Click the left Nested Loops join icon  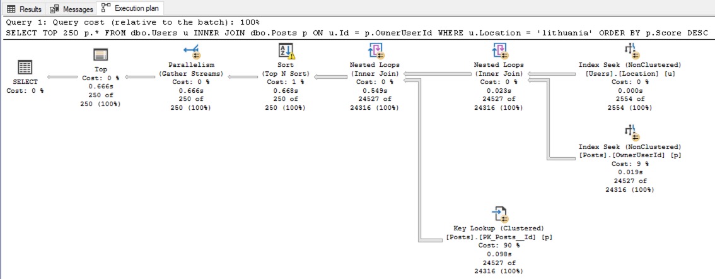tap(375, 52)
